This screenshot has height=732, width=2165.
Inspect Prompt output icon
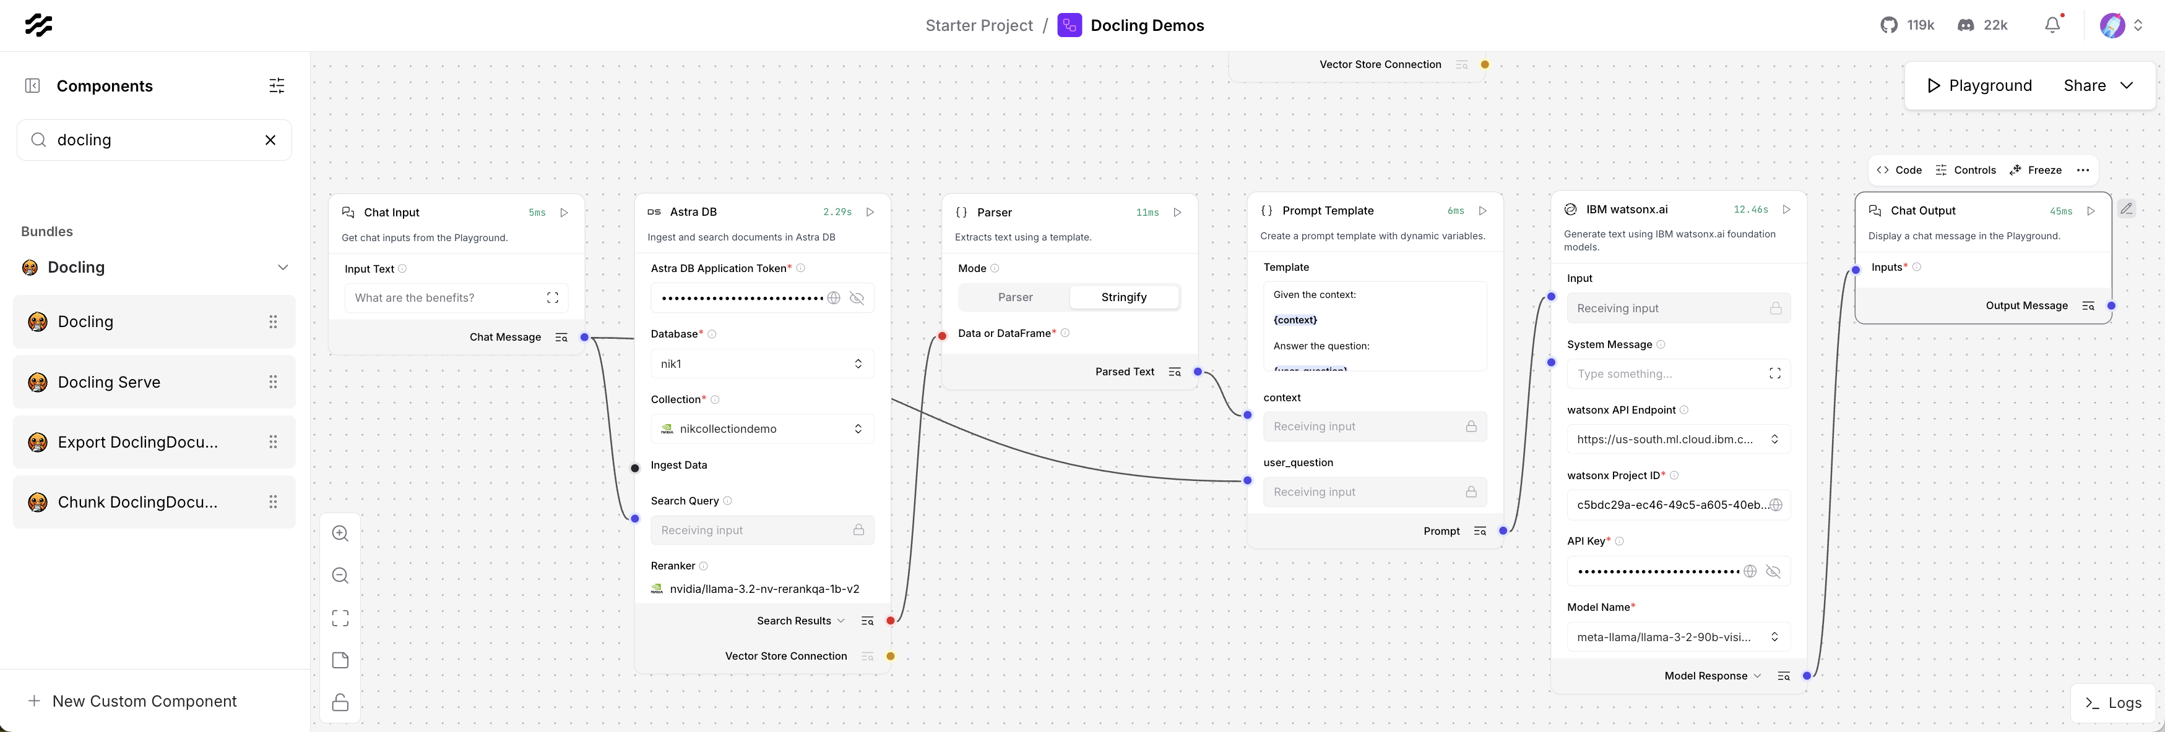click(1480, 531)
